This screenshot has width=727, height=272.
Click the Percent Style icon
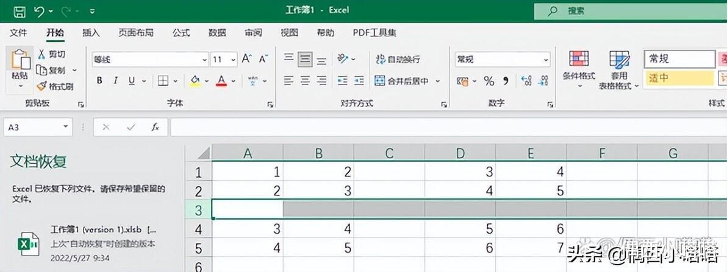pos(489,82)
